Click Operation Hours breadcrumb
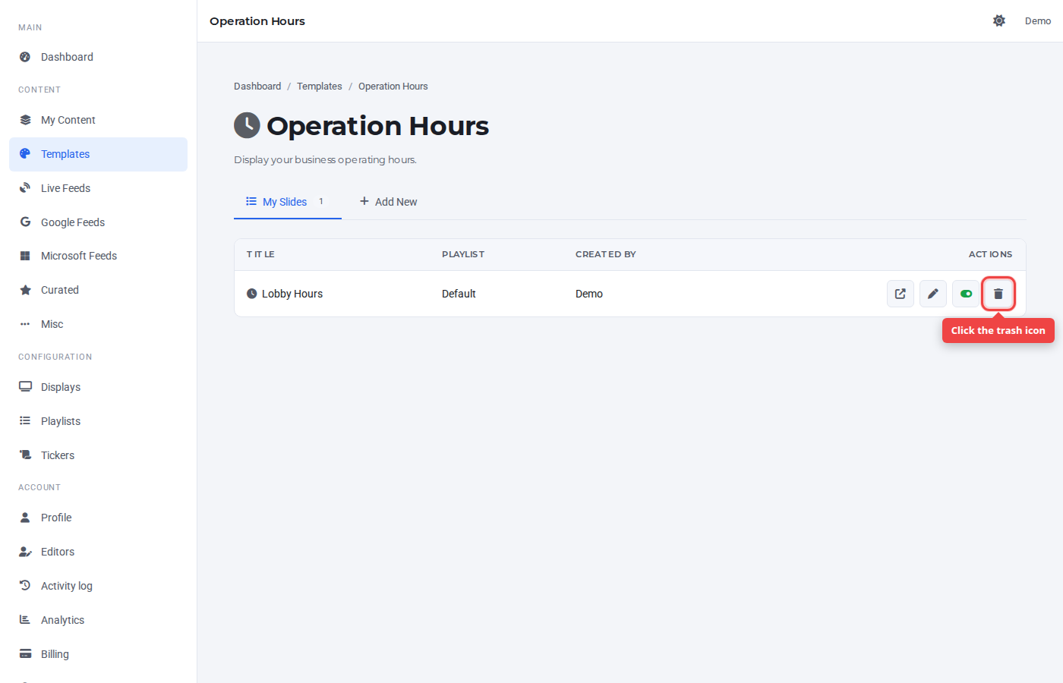This screenshot has height=683, width=1063. (x=393, y=87)
